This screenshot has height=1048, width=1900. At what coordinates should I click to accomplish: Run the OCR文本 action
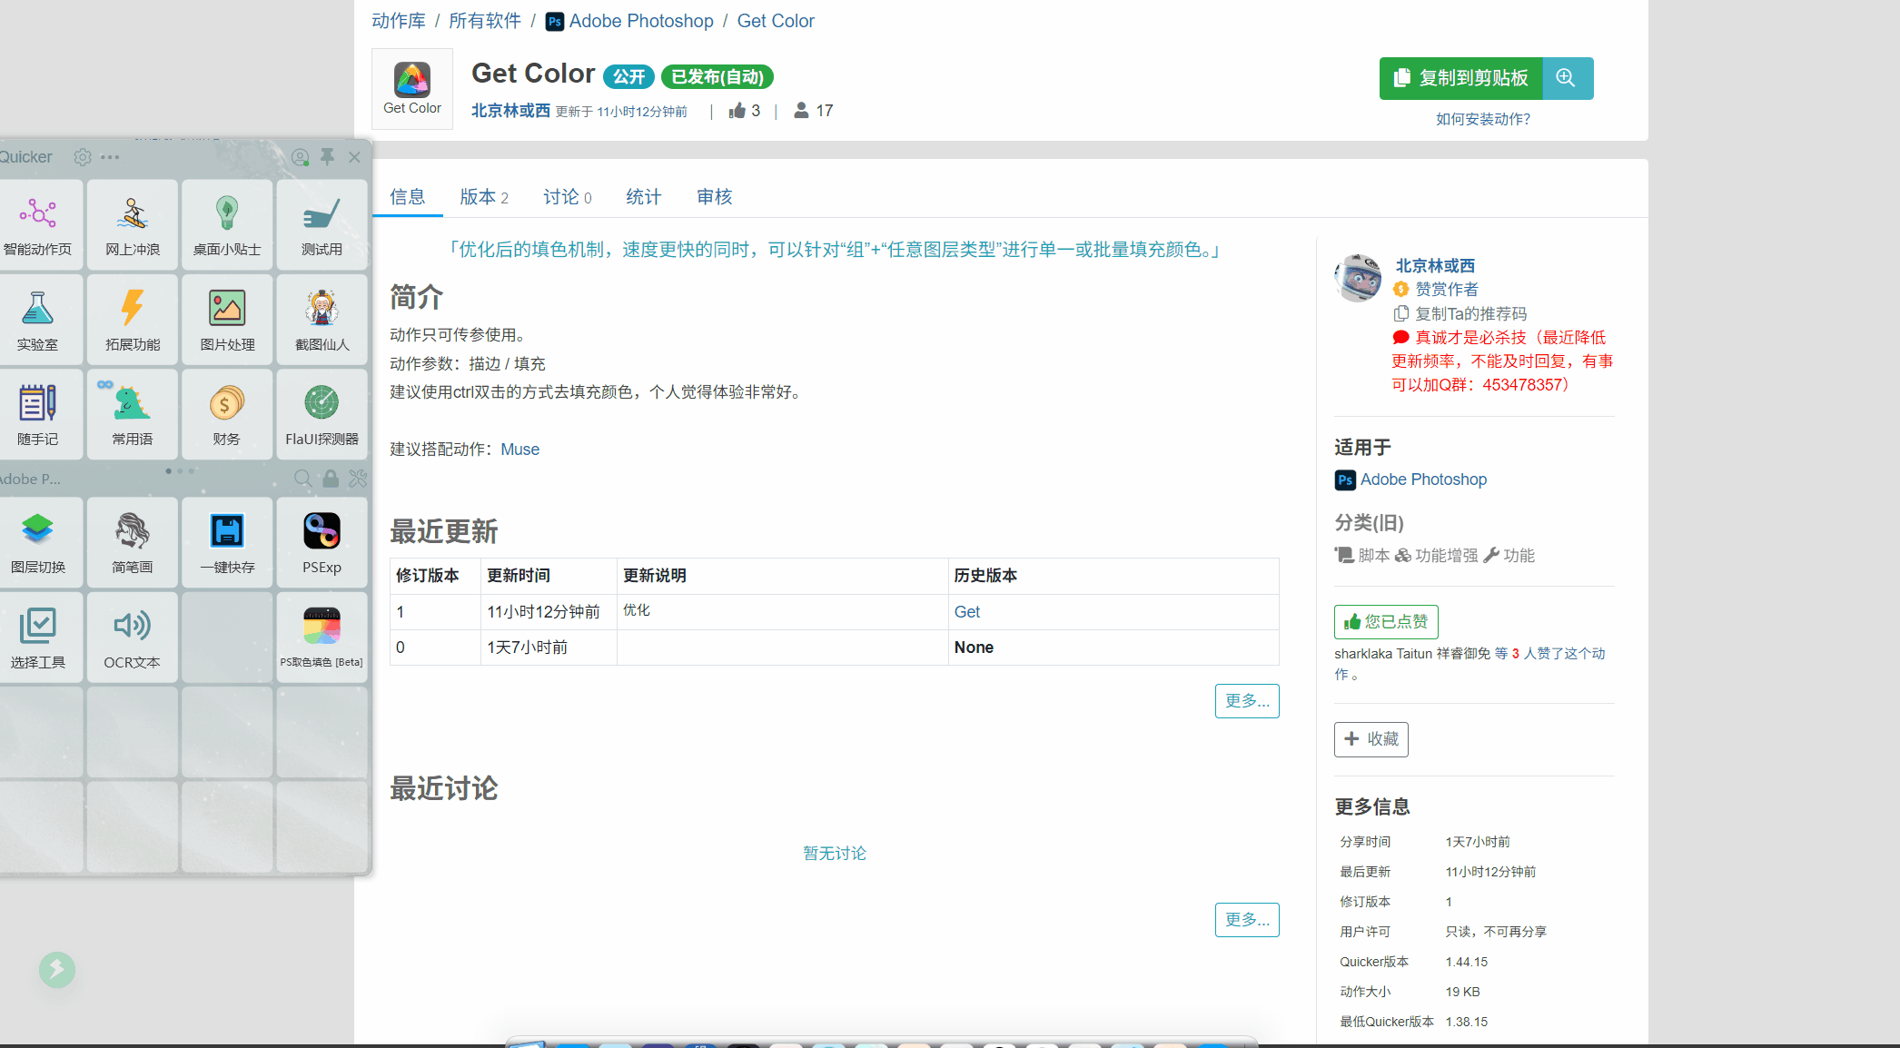(x=133, y=638)
